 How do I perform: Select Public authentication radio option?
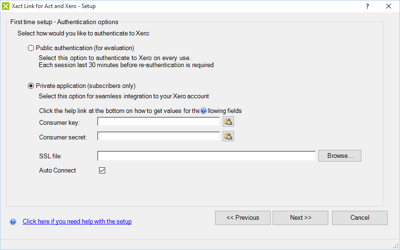(x=31, y=48)
